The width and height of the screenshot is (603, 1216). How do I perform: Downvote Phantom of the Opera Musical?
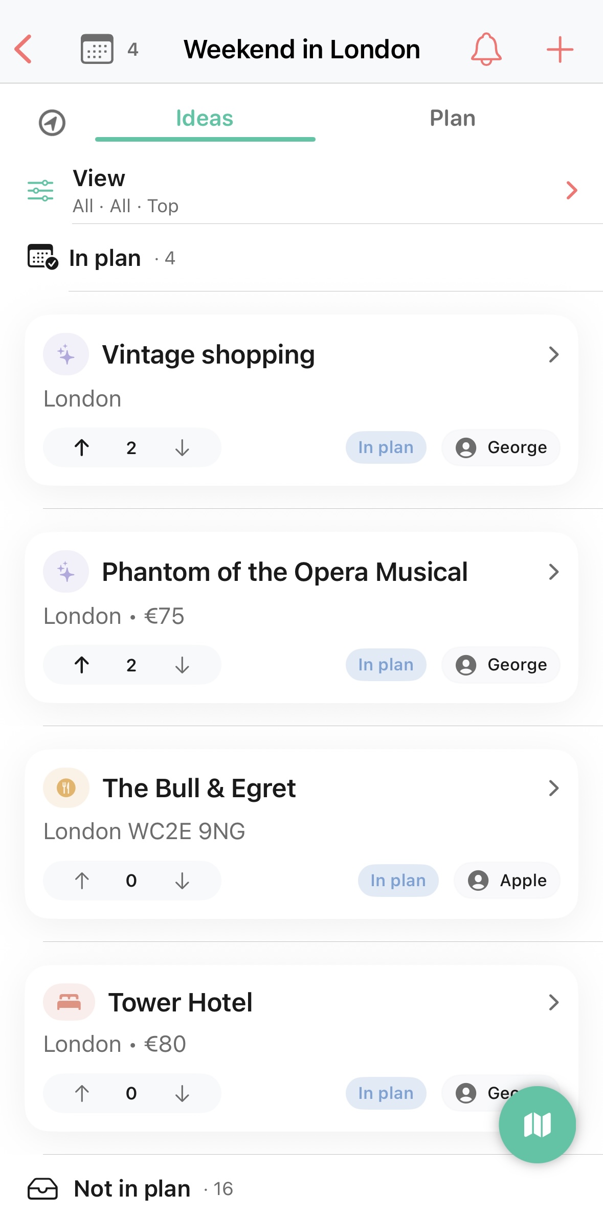click(x=182, y=665)
